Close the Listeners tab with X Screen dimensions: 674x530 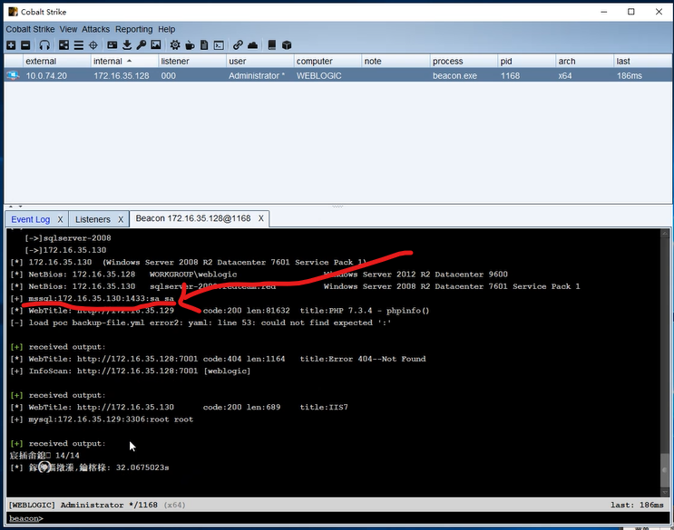point(121,219)
